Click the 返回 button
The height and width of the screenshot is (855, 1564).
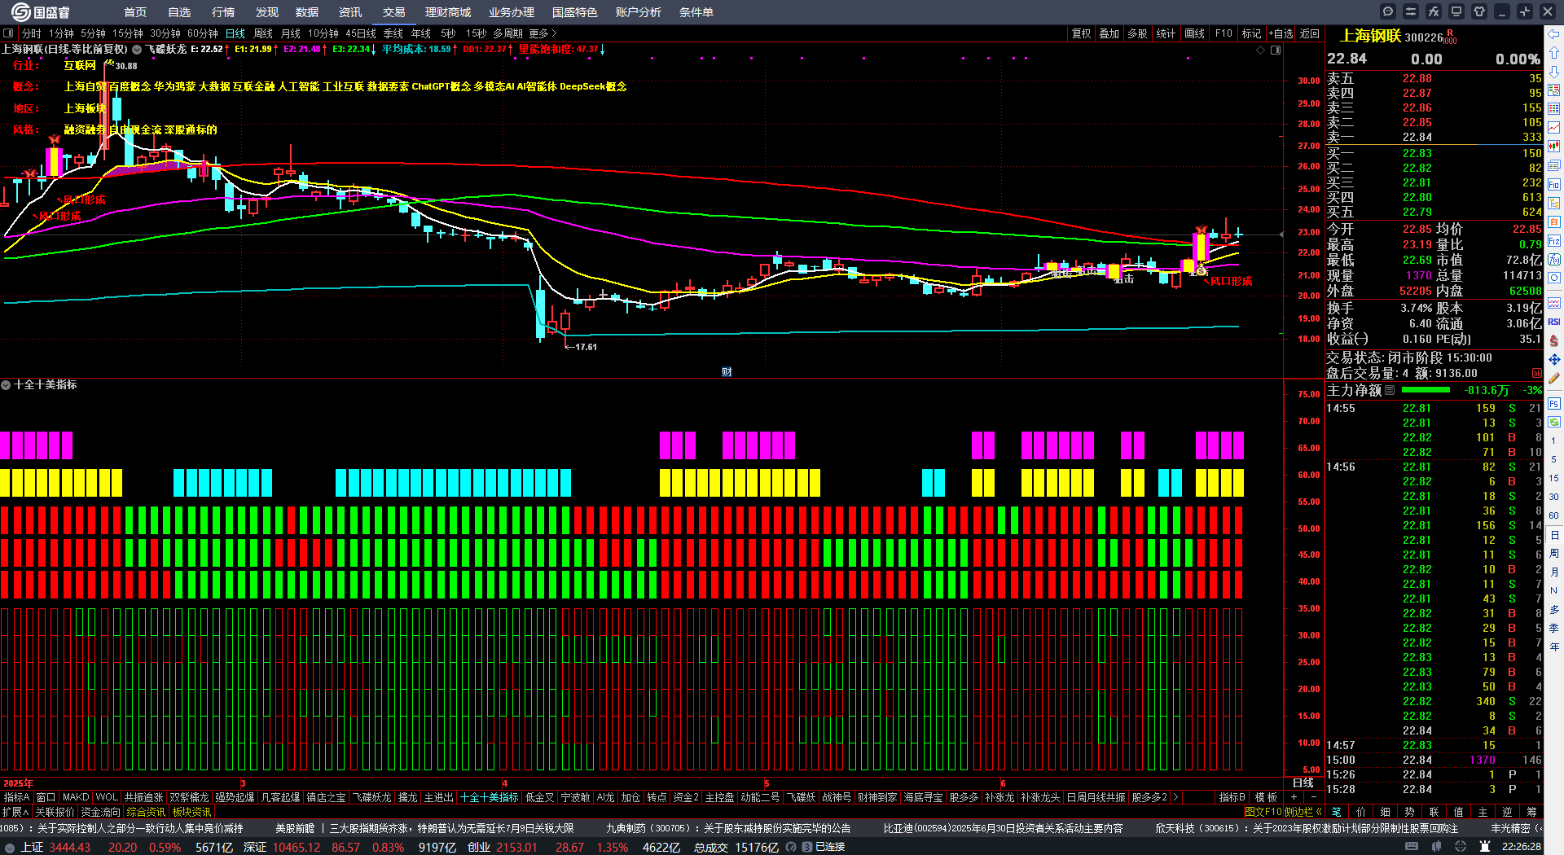1309,33
